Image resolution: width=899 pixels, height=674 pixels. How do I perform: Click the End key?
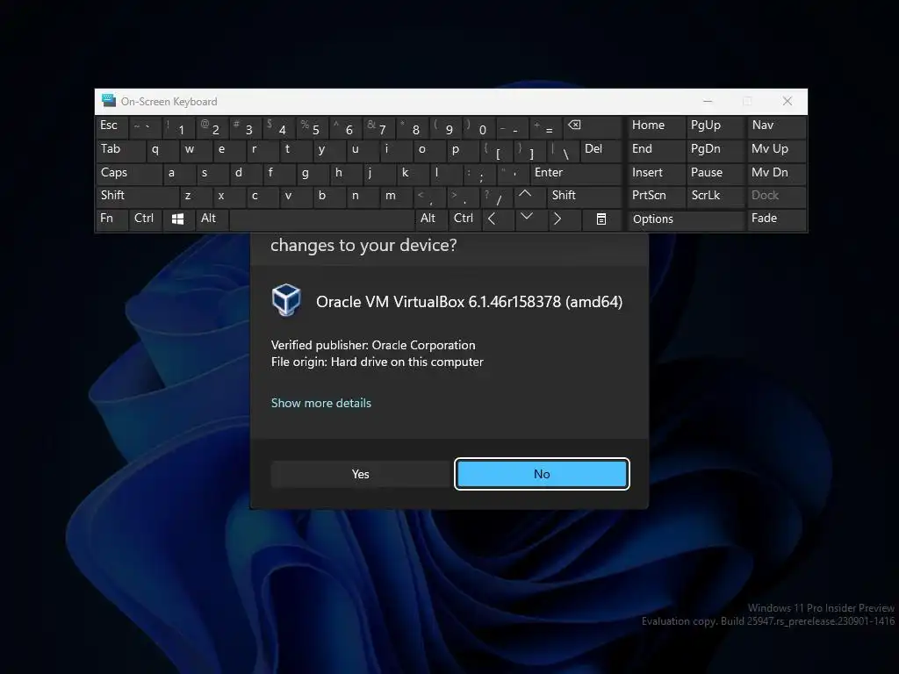click(x=657, y=149)
